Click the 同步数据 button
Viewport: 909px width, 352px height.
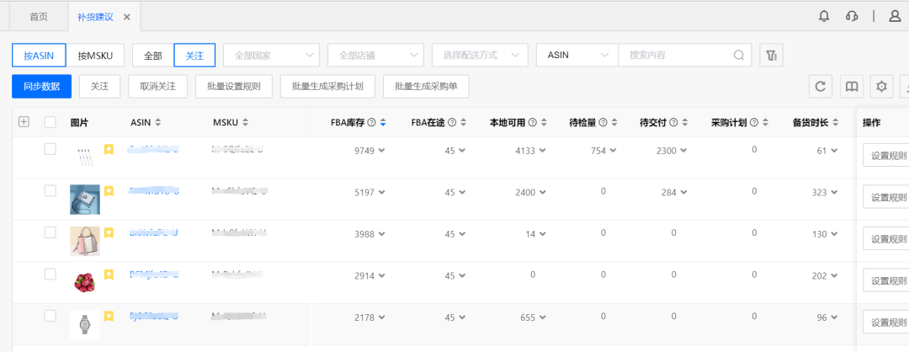click(41, 87)
